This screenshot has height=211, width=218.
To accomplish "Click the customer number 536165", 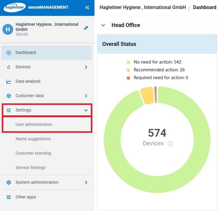I will click(x=22, y=35).
